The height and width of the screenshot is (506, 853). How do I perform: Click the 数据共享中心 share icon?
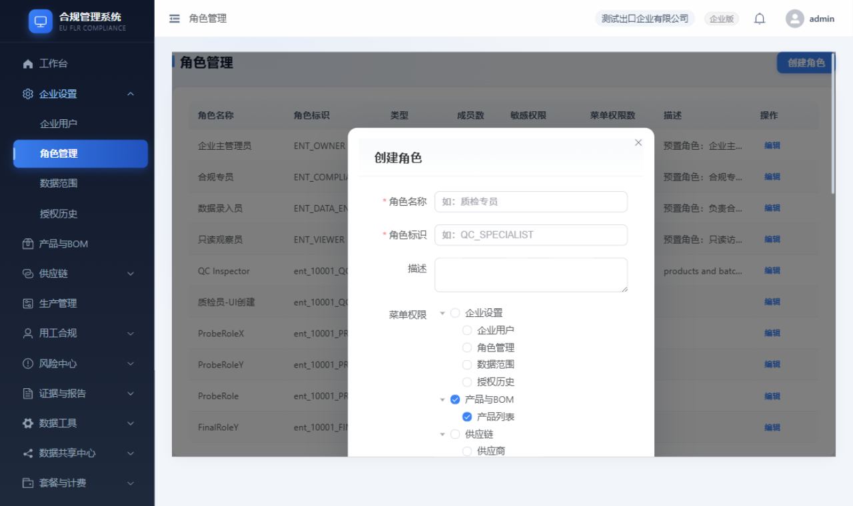pos(27,453)
